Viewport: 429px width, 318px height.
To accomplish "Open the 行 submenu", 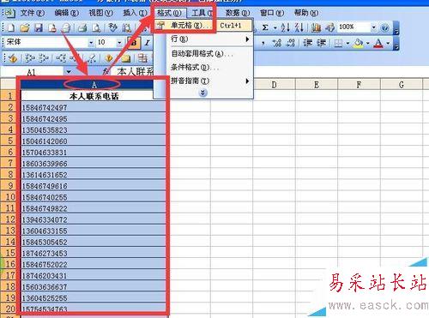I will tap(202, 39).
